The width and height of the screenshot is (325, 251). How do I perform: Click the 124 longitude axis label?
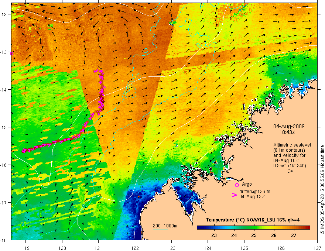[208, 248]
